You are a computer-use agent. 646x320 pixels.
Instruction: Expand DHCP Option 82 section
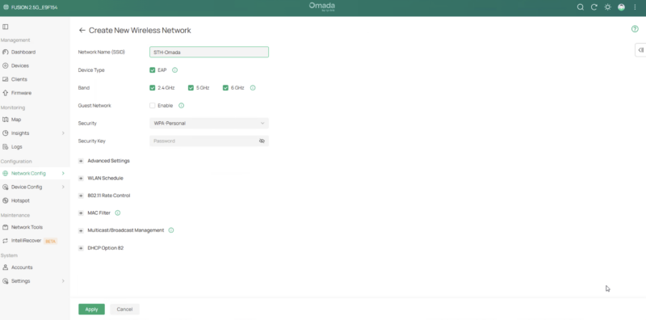pyautogui.click(x=81, y=248)
